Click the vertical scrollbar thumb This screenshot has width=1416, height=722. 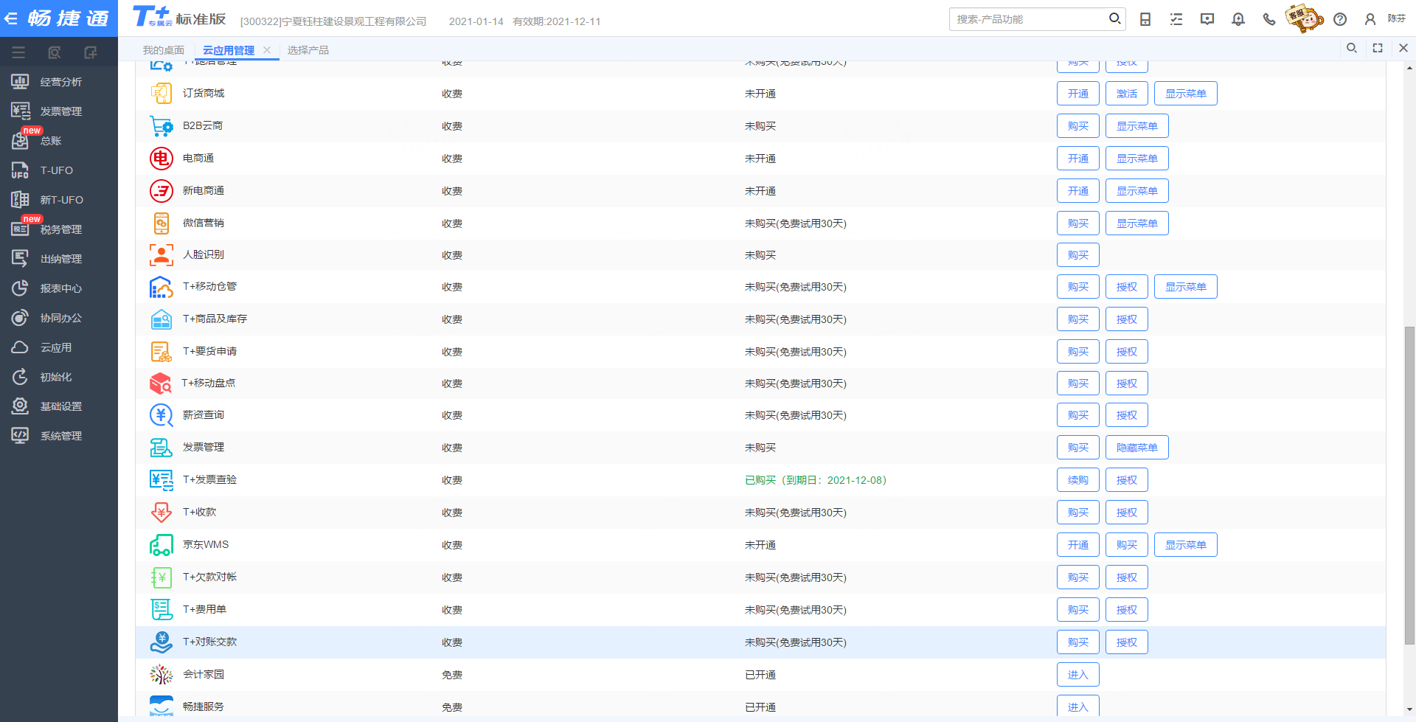pyautogui.click(x=1409, y=485)
